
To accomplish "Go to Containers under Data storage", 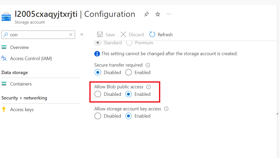I will tap(21, 84).
